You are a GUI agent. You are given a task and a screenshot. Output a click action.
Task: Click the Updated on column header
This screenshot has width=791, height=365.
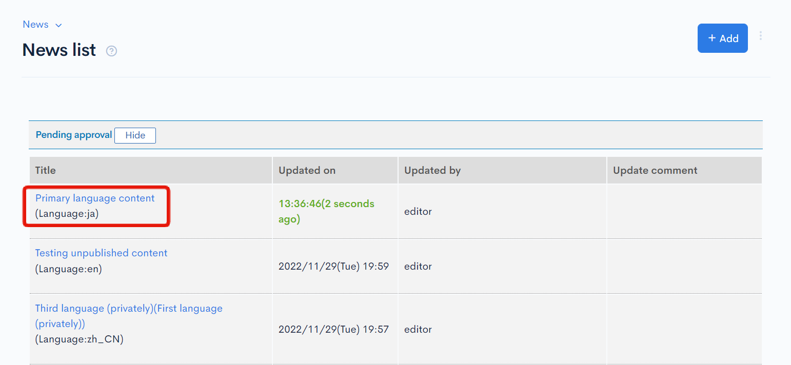(335, 170)
